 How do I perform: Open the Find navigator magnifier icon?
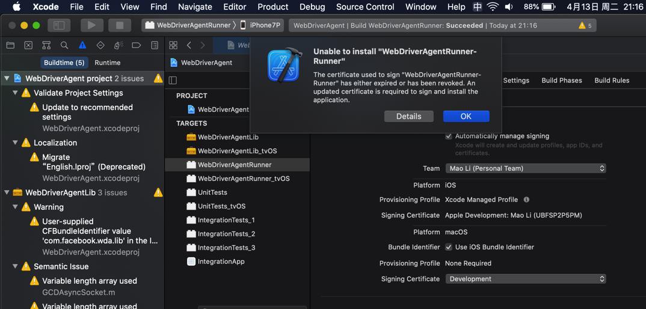pyautogui.click(x=64, y=45)
